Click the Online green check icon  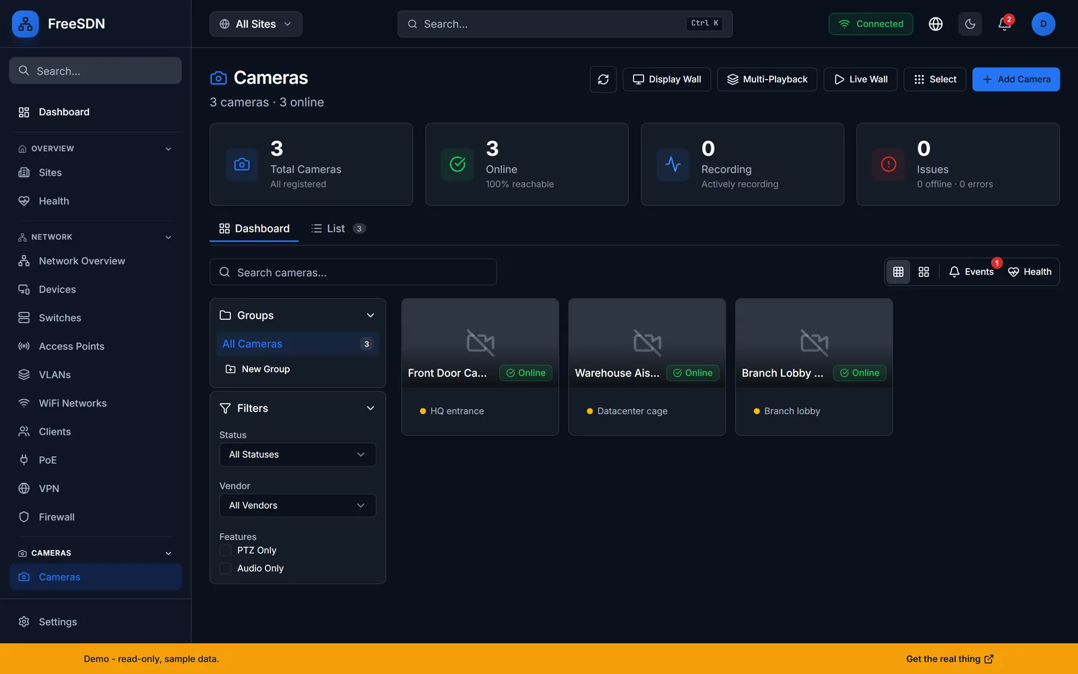[457, 164]
